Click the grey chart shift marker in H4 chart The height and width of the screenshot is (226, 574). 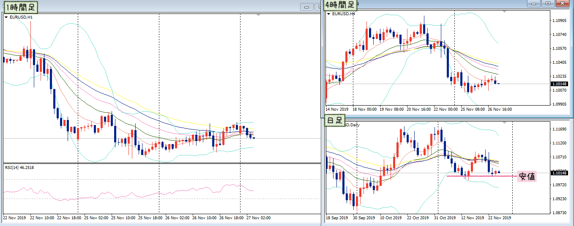(504, 11)
